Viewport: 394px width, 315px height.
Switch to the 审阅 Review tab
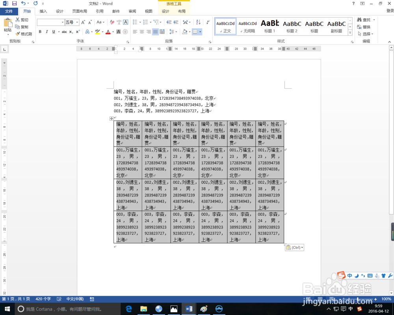(132, 11)
